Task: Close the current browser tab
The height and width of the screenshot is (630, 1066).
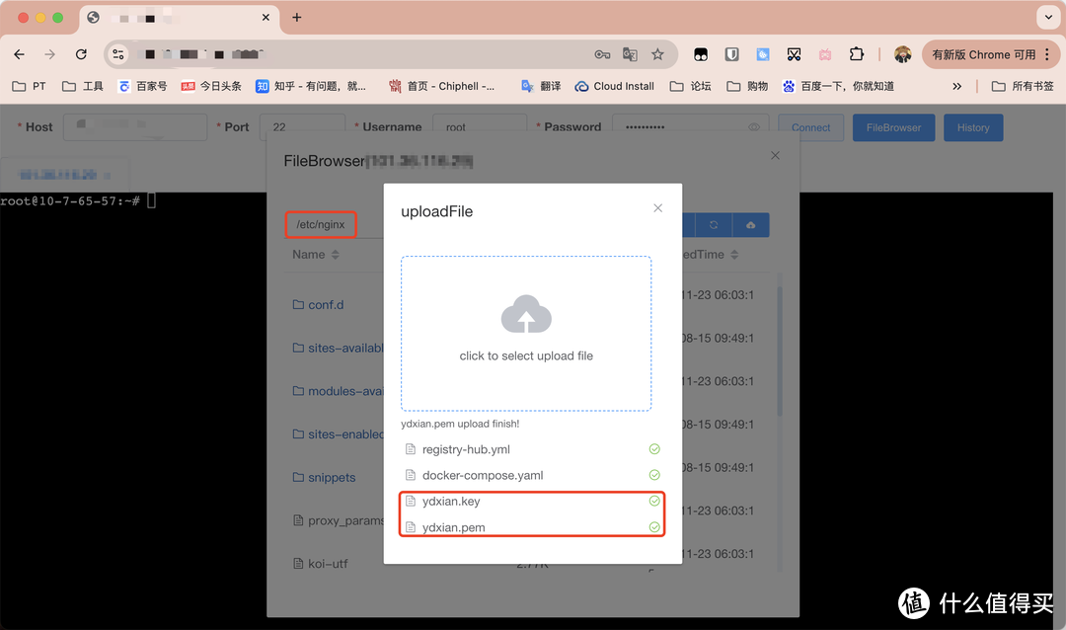Action: click(266, 17)
